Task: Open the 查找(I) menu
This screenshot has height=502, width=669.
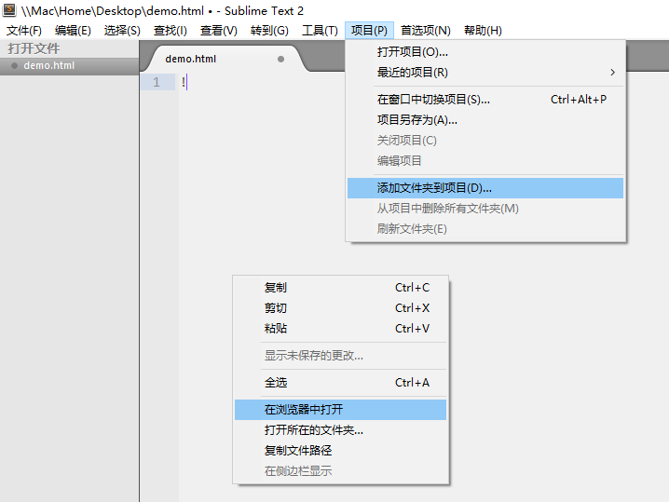Action: pyautogui.click(x=170, y=31)
